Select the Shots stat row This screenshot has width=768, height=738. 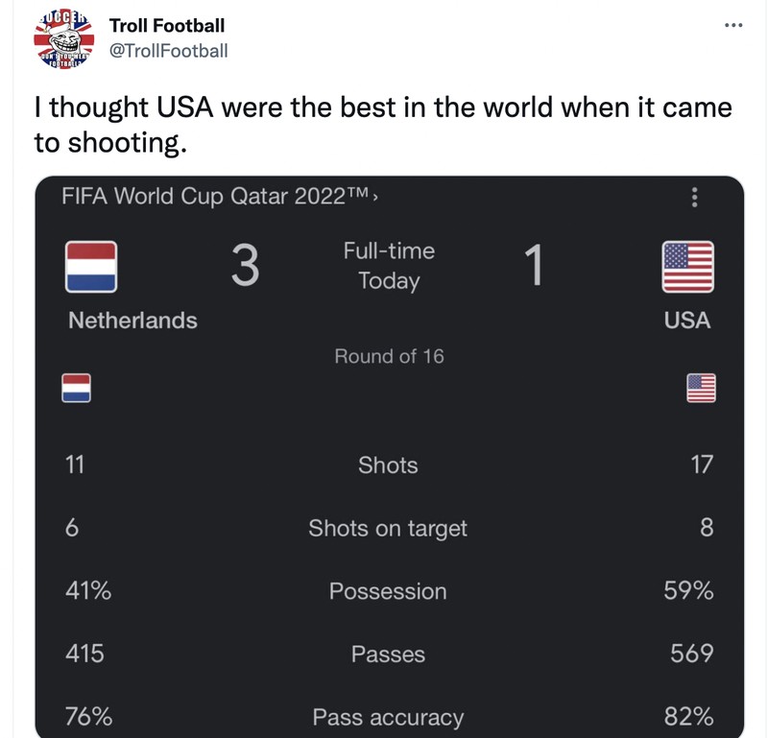point(388,464)
